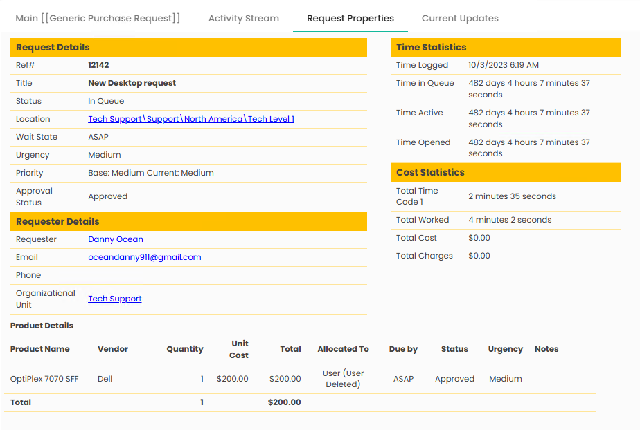The height and width of the screenshot is (430, 640).
Task: Click the Danny Ocean requester link
Action: pyautogui.click(x=116, y=239)
